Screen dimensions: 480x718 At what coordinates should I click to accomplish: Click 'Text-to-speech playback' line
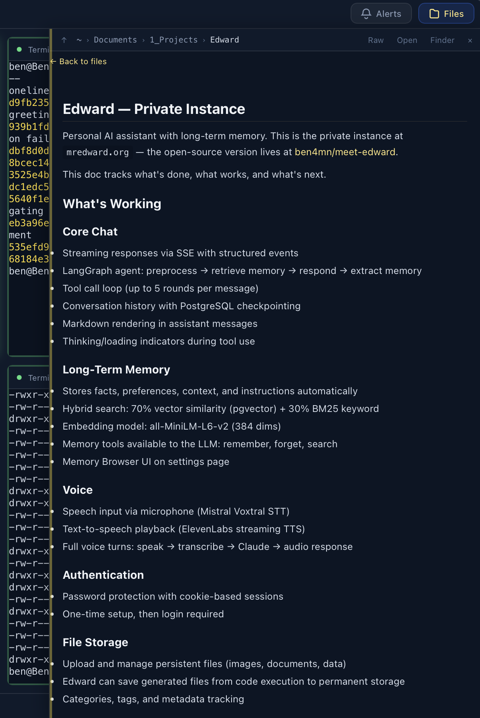click(x=184, y=529)
